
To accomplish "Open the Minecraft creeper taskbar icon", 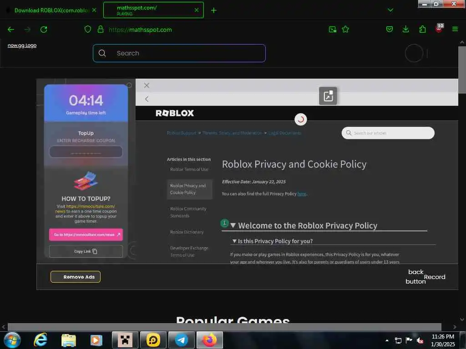I will 125,340.
